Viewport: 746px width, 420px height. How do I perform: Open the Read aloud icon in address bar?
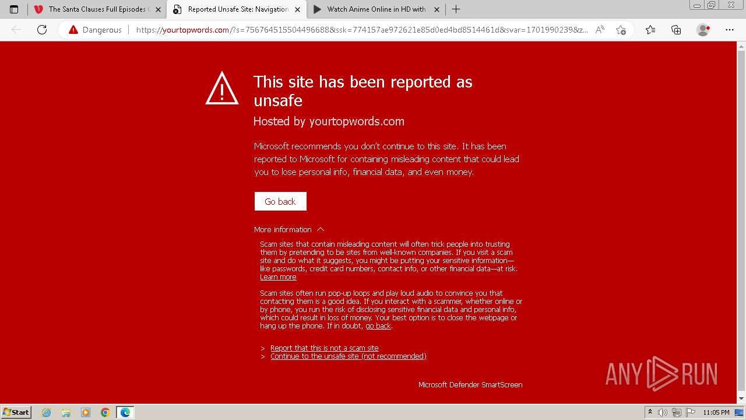coord(600,30)
